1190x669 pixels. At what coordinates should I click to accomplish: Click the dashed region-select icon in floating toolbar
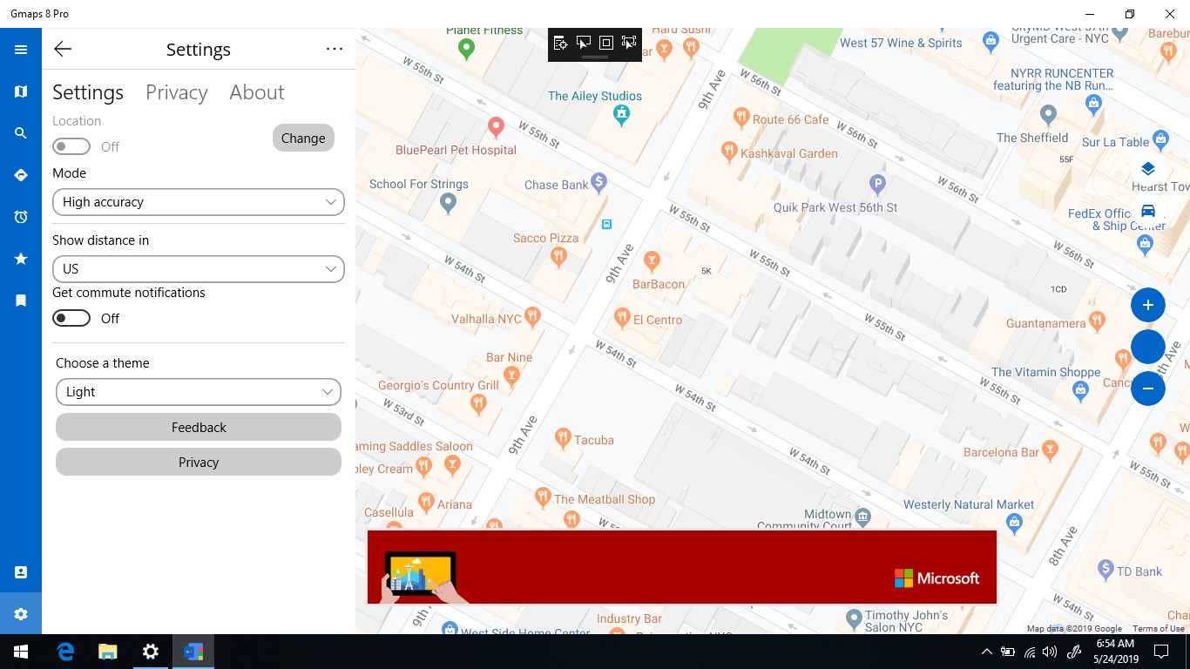(x=629, y=43)
